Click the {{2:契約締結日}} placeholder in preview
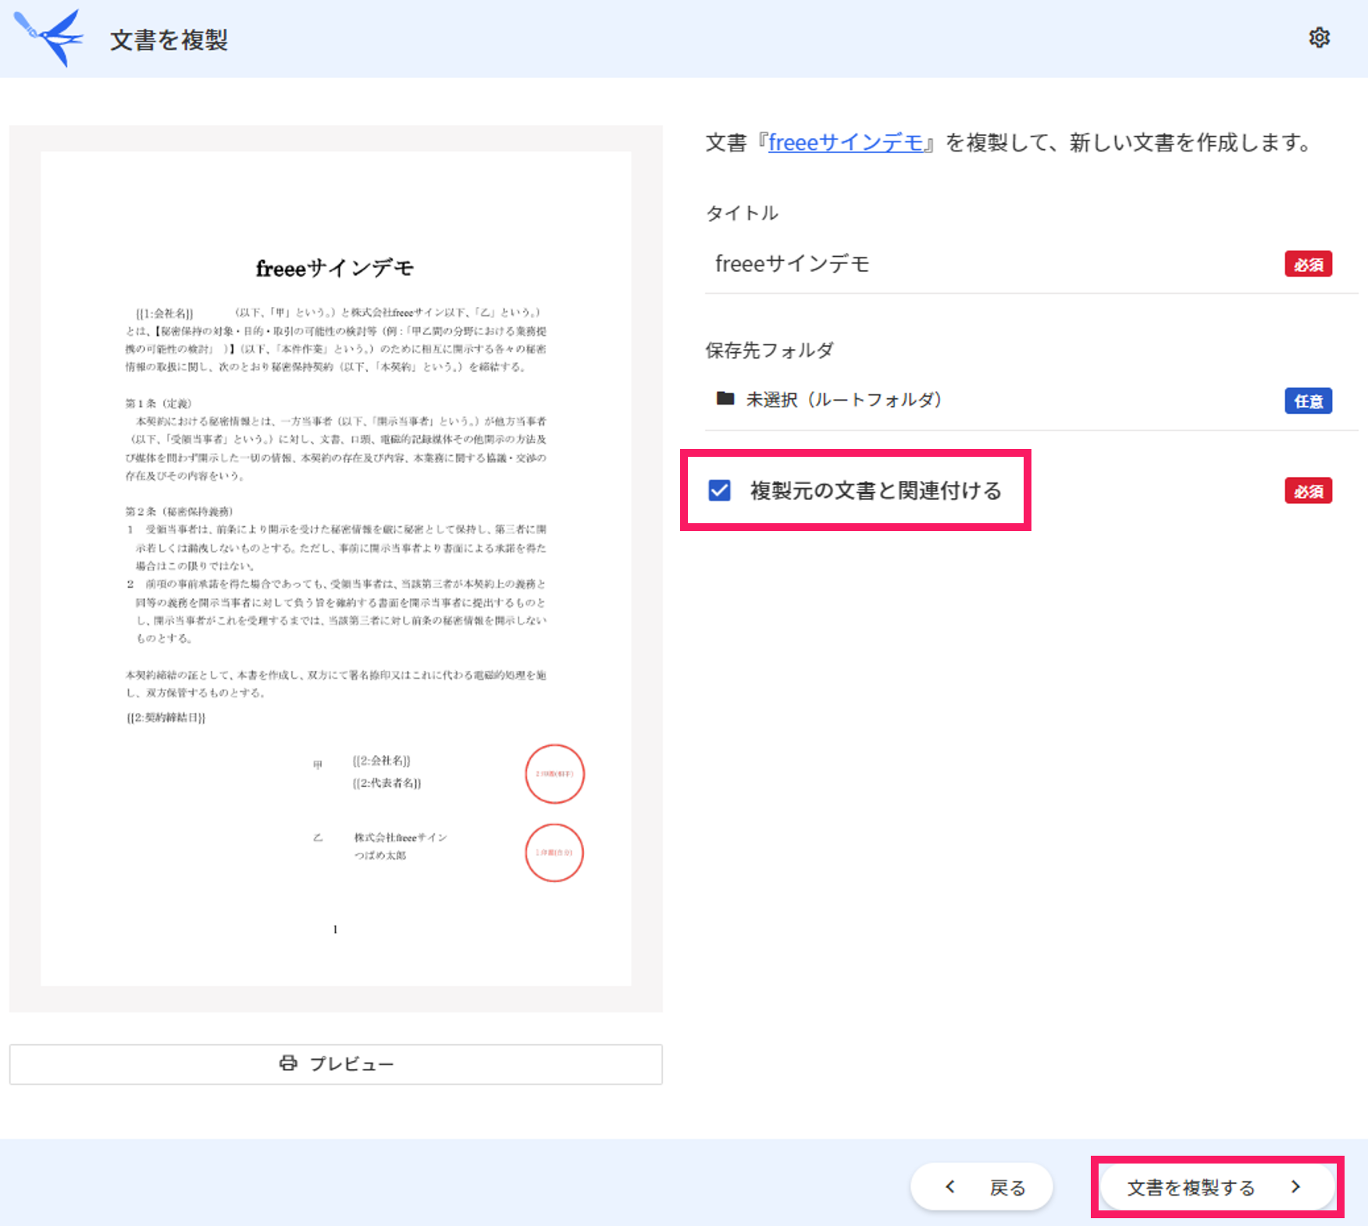The height and width of the screenshot is (1226, 1368). pos(166,718)
